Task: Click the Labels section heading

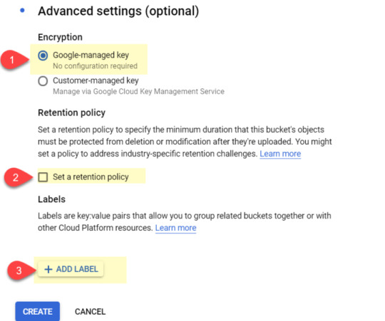Action: 51,199
